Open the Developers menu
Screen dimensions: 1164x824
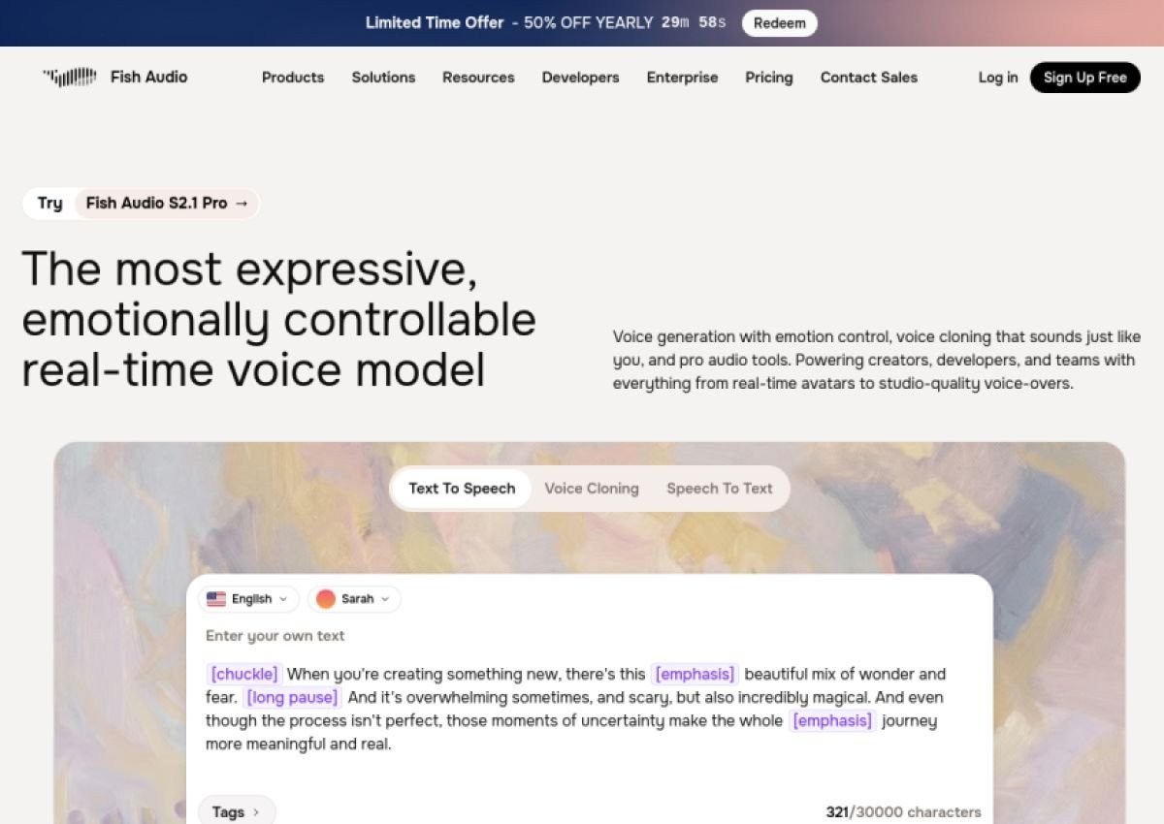(580, 78)
